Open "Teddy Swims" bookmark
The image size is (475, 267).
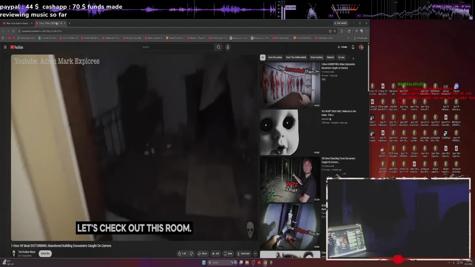point(324,38)
